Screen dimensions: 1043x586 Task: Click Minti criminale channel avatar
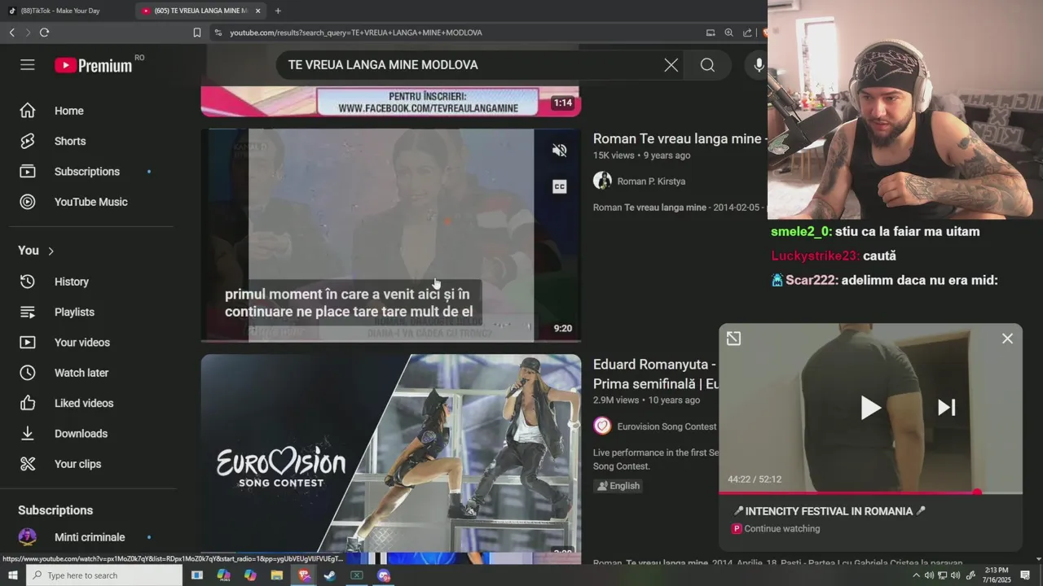pos(28,537)
